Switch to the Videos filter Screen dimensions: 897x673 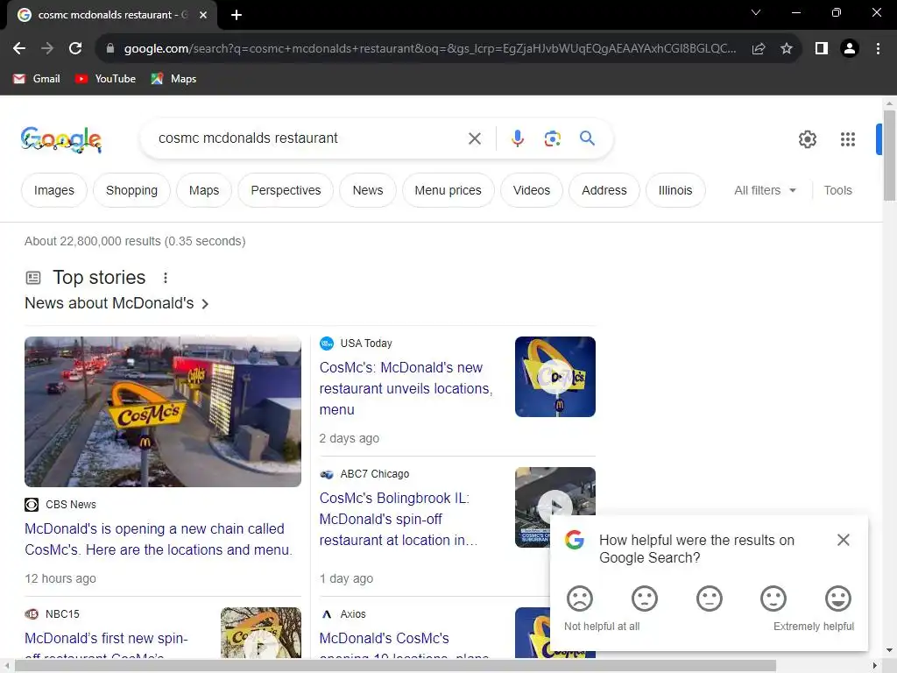point(532,190)
